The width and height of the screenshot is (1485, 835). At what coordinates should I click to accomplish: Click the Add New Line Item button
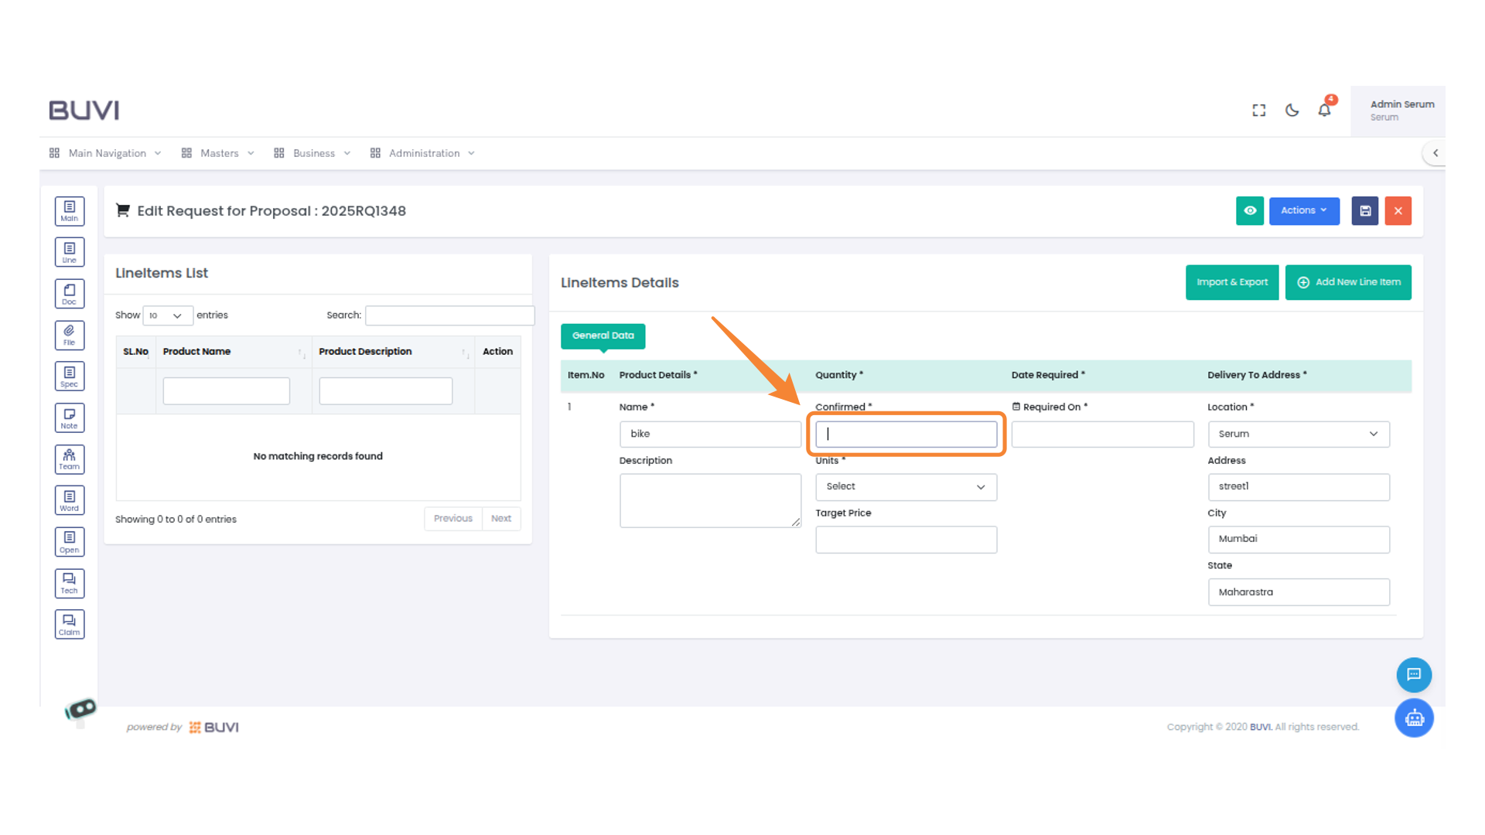click(x=1348, y=282)
